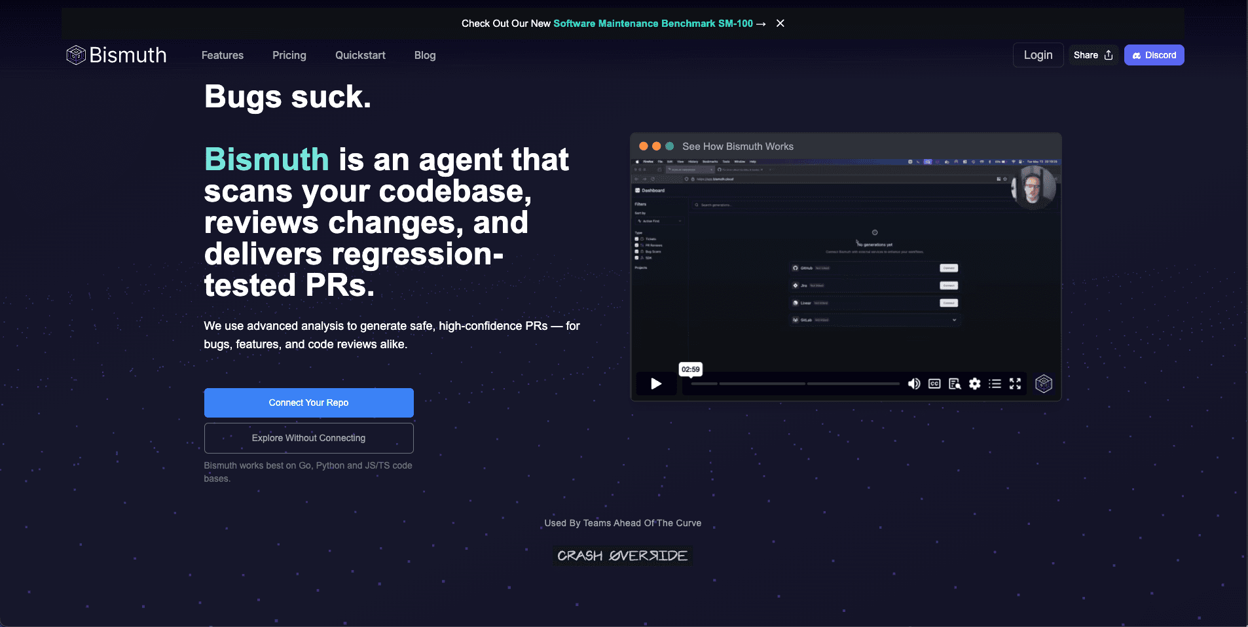The image size is (1248, 627).
Task: Seek along the video progress bar
Action: point(795,384)
